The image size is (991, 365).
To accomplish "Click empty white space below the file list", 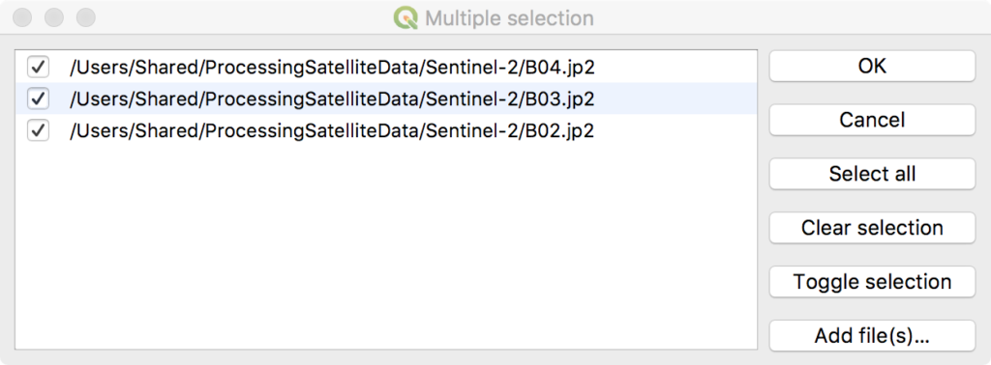I will [385, 246].
